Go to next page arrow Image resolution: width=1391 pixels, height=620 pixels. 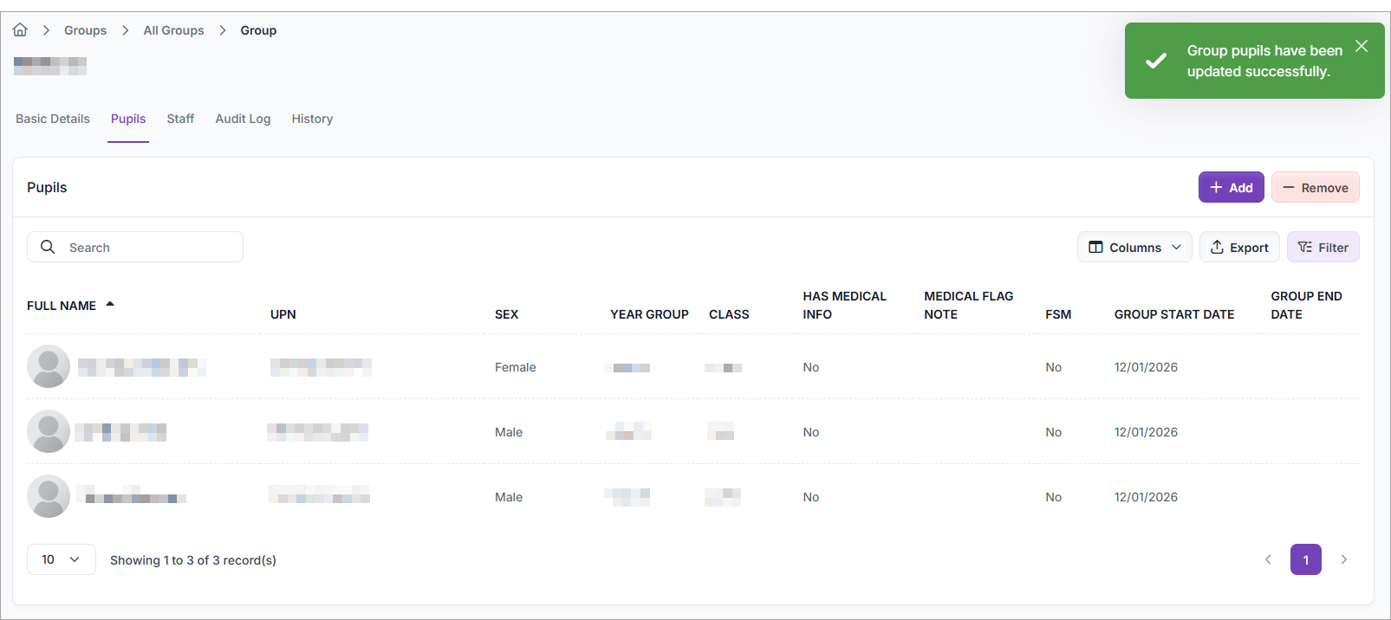pos(1343,559)
